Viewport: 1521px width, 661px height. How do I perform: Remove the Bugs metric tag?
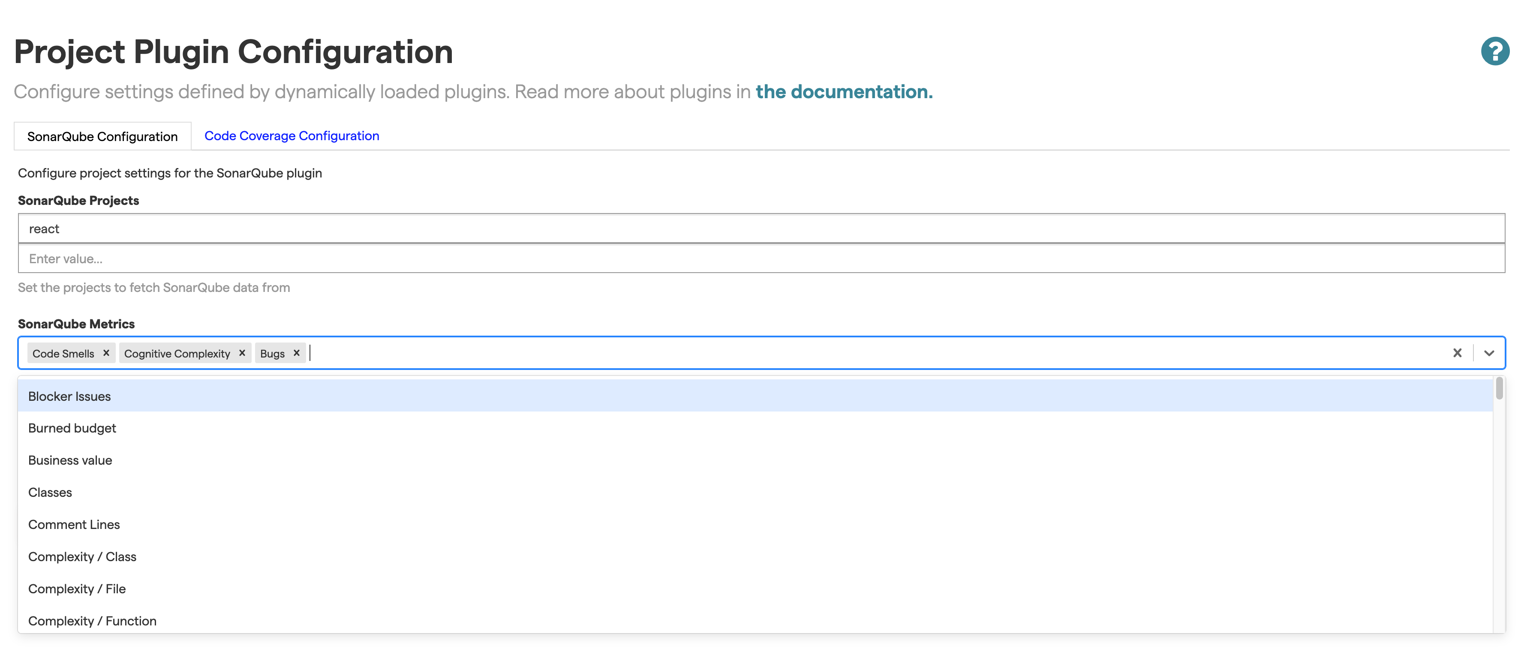point(296,353)
